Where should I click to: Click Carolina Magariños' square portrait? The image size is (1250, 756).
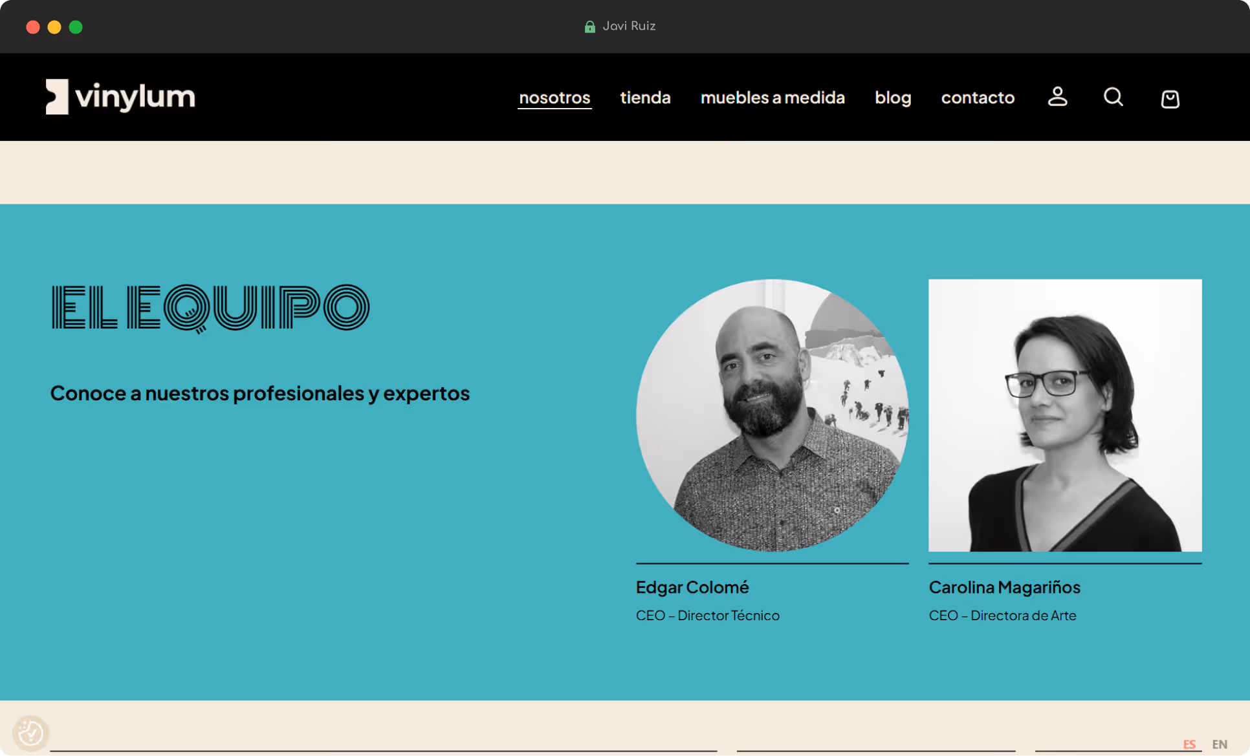[x=1065, y=415]
